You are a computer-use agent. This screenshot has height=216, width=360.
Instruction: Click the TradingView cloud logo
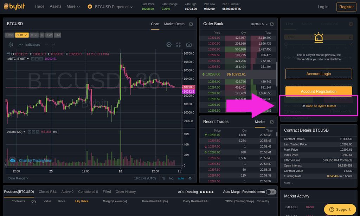point(12,160)
